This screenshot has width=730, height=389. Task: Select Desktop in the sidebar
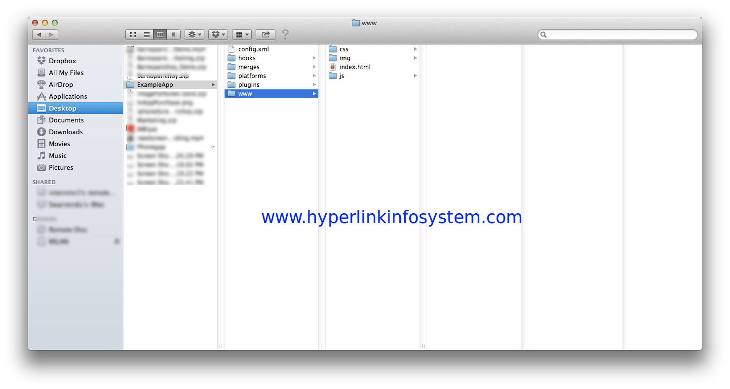click(76, 108)
